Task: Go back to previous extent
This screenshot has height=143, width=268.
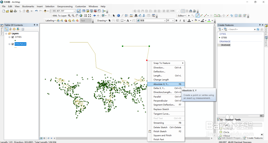Action: [x=94, y=16]
